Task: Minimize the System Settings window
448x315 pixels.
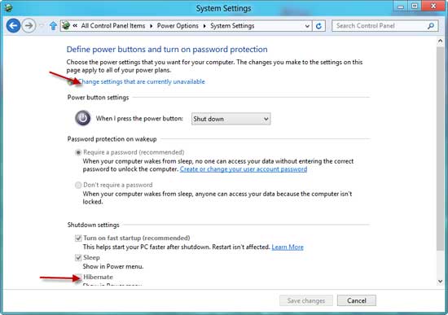Action: (401, 6)
